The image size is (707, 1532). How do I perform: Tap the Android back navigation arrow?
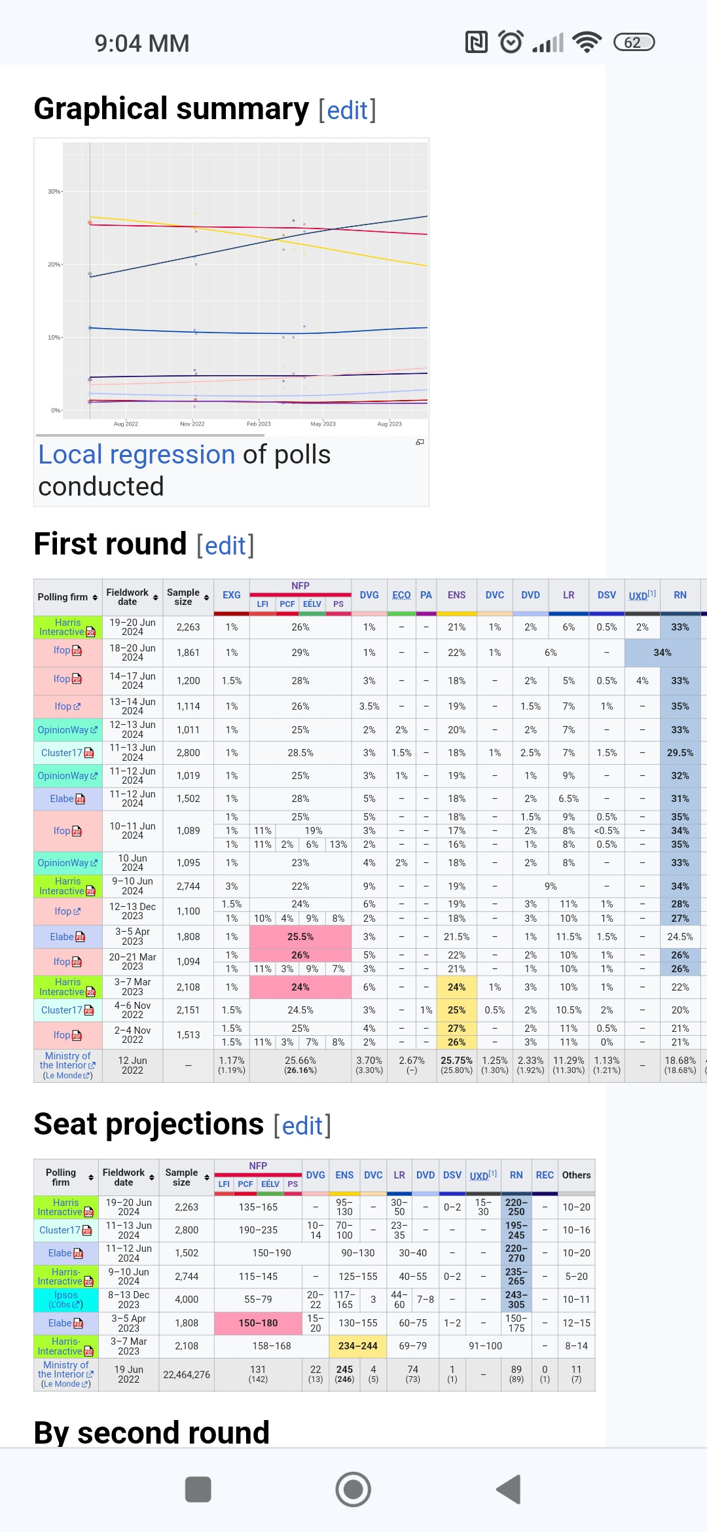pyautogui.click(x=509, y=1489)
